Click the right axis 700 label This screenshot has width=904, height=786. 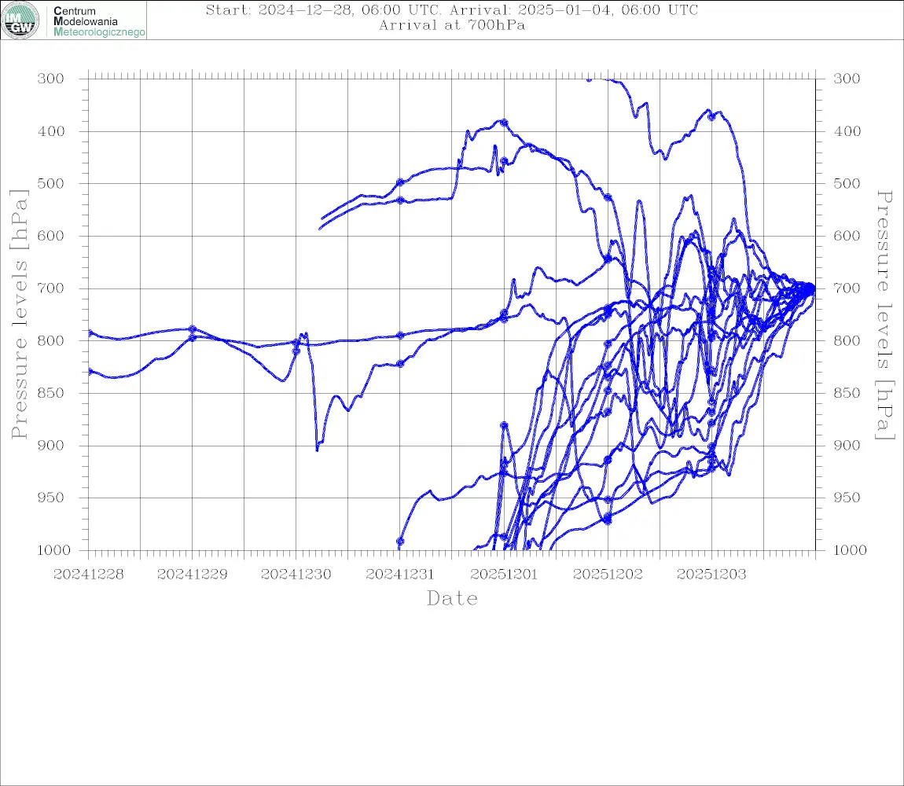coord(847,288)
